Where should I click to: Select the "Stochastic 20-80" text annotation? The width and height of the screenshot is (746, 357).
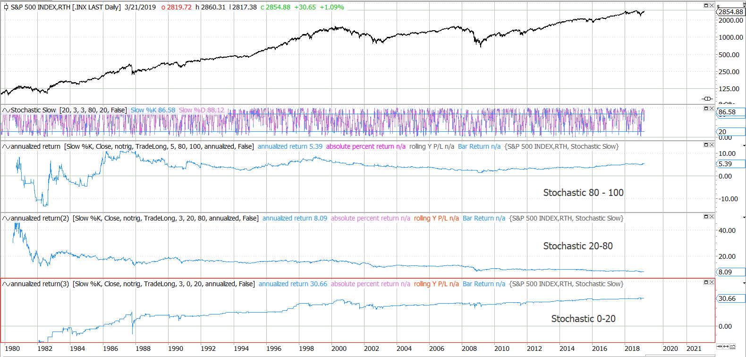pos(578,246)
